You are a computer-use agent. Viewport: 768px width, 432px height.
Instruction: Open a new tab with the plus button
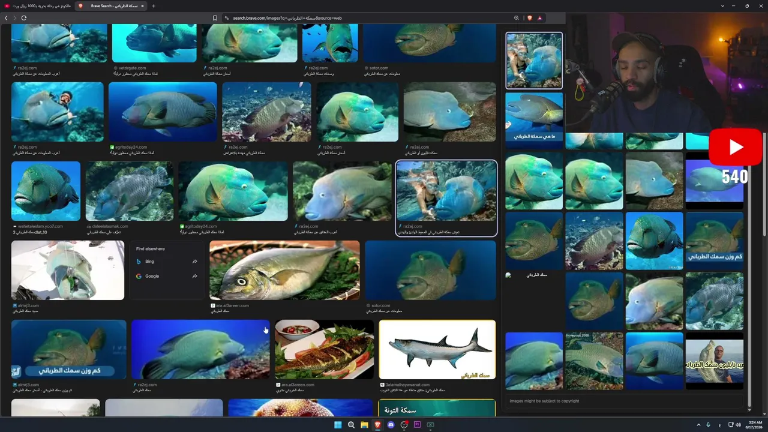[153, 6]
